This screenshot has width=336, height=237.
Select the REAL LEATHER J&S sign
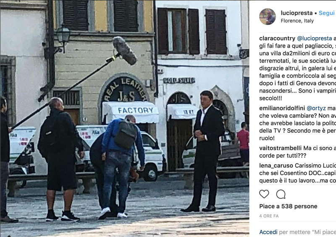point(125,90)
